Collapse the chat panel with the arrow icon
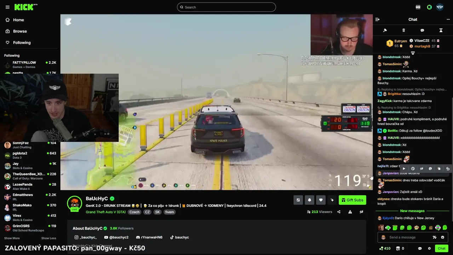 click(377, 19)
